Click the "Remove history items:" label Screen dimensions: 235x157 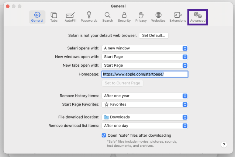pos(79,96)
